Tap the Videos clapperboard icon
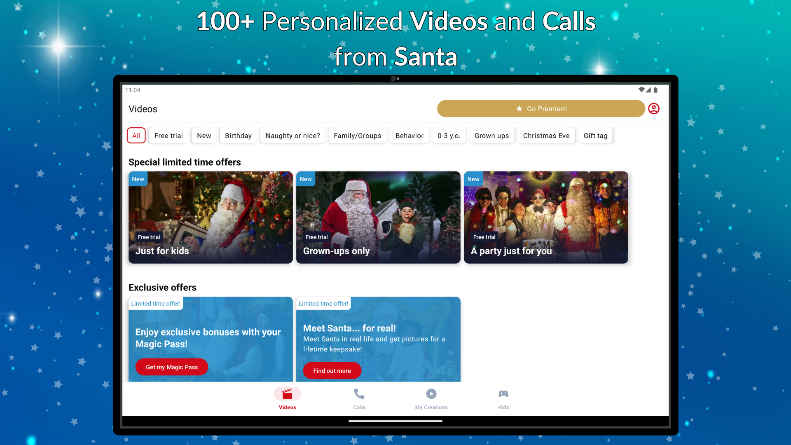The image size is (791, 445). [287, 394]
